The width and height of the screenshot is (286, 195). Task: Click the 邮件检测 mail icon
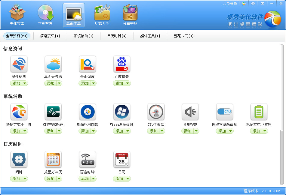coord(19,64)
